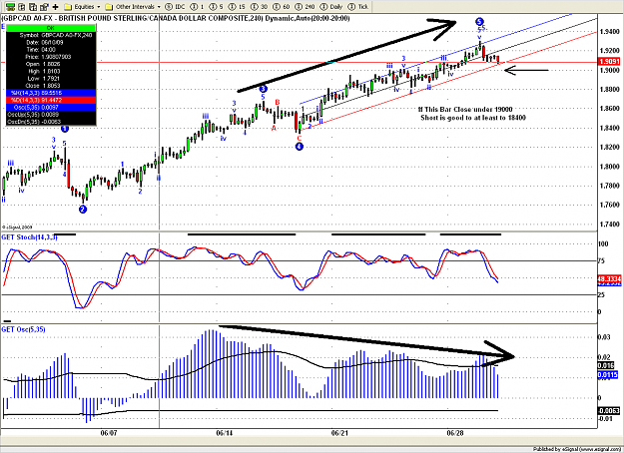Viewport: 624px width, 453px height.
Task: Click the first green toolbar icon
Action: point(10,6)
